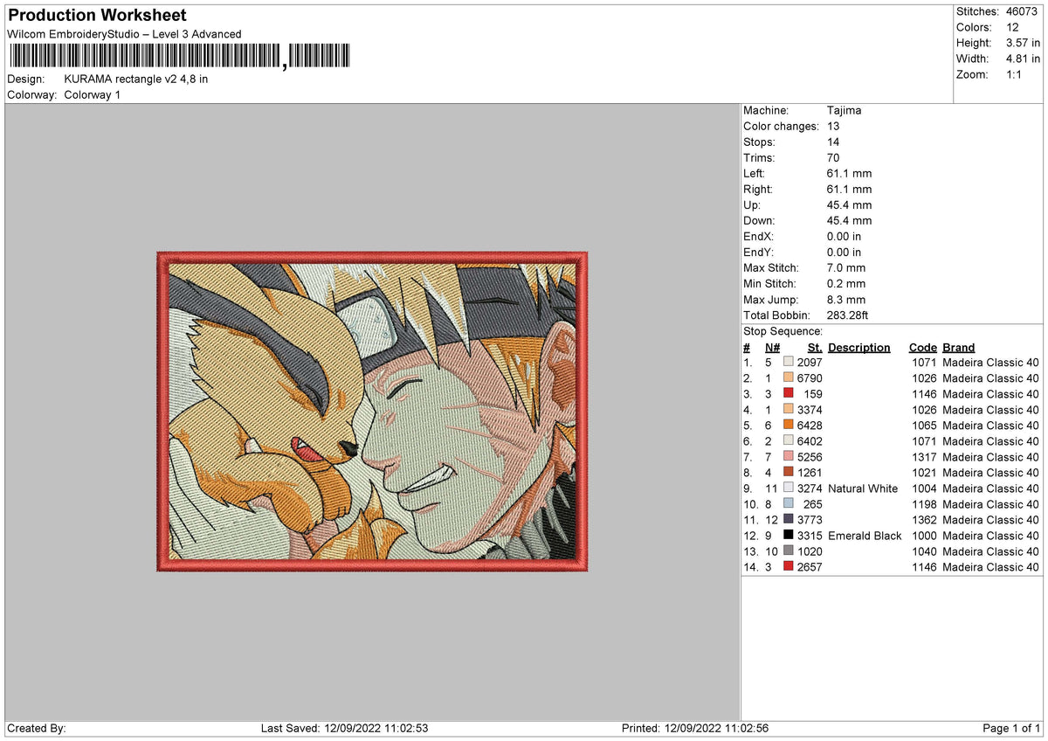Select the Emerald Black swatch in row 12
The width and height of the screenshot is (1048, 741).
(789, 536)
